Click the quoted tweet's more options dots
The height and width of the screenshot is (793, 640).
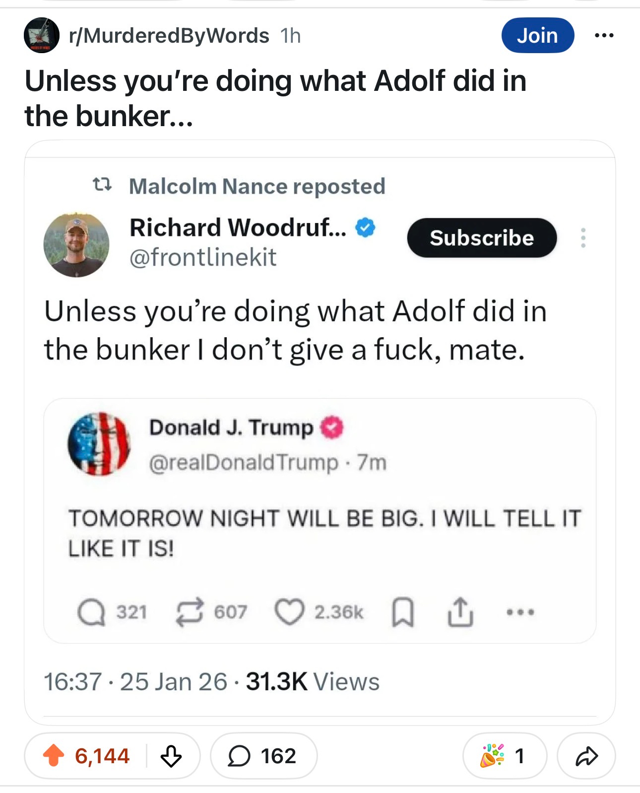[x=520, y=612]
